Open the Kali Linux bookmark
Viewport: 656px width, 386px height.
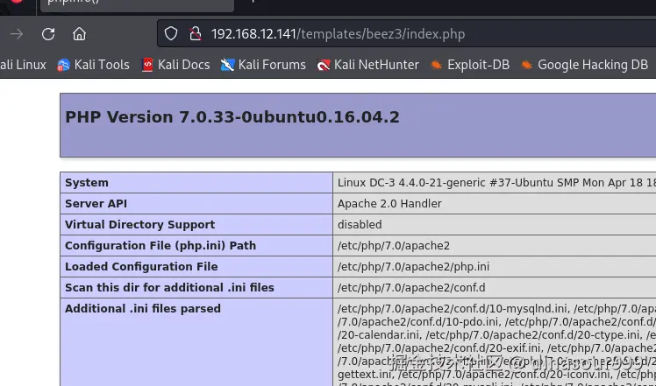[23, 65]
